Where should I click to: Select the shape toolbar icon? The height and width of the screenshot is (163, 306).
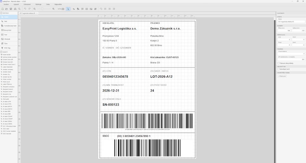tap(87, 9)
